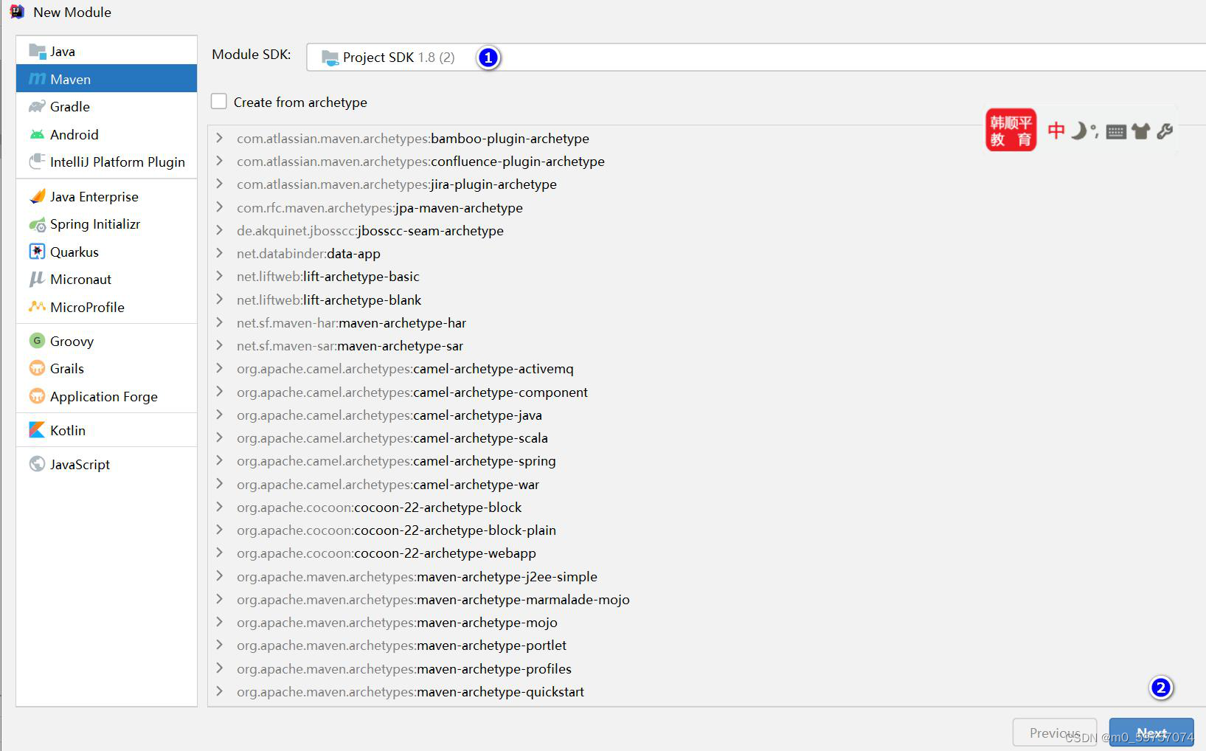The image size is (1206, 751).
Task: Select camel-archetype-war entry
Action: point(388,484)
